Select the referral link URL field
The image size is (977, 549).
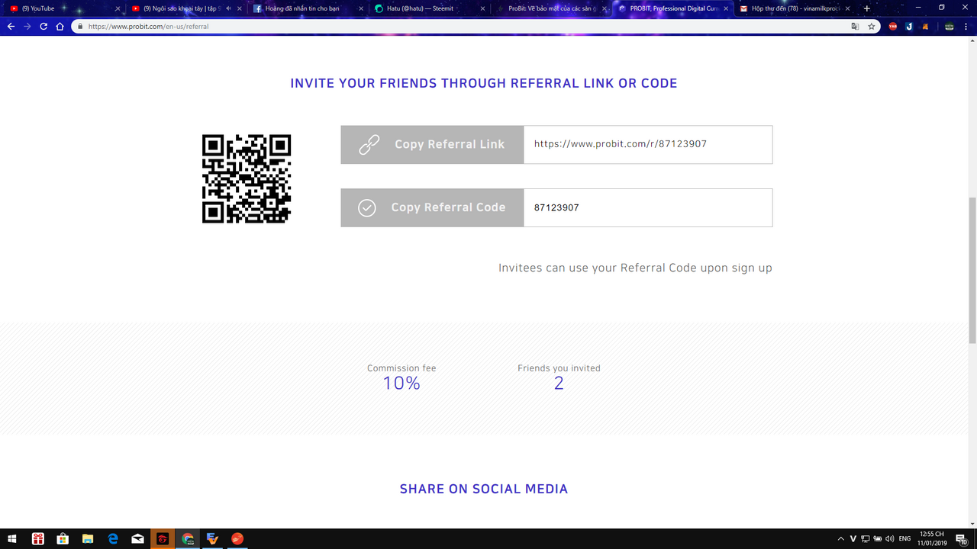click(x=648, y=145)
